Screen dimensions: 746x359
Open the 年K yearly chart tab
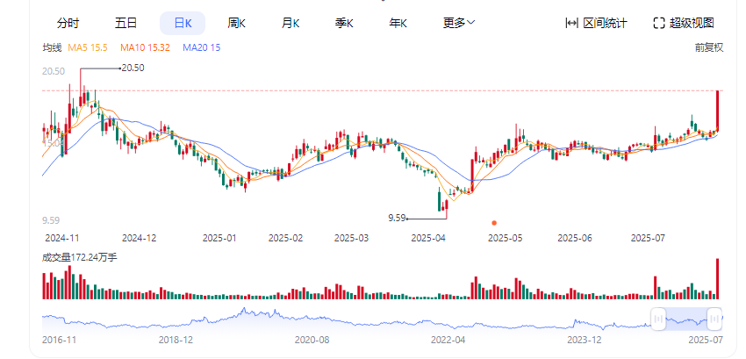(x=398, y=23)
